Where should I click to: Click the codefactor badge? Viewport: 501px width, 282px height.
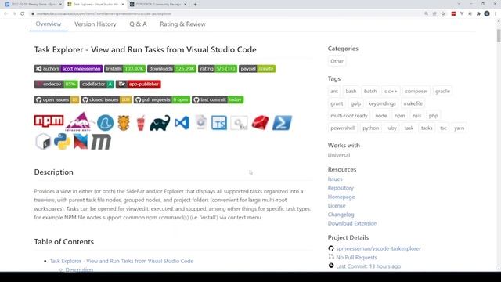point(97,84)
